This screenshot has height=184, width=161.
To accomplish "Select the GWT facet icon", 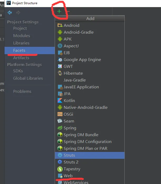I will (x=60, y=67).
